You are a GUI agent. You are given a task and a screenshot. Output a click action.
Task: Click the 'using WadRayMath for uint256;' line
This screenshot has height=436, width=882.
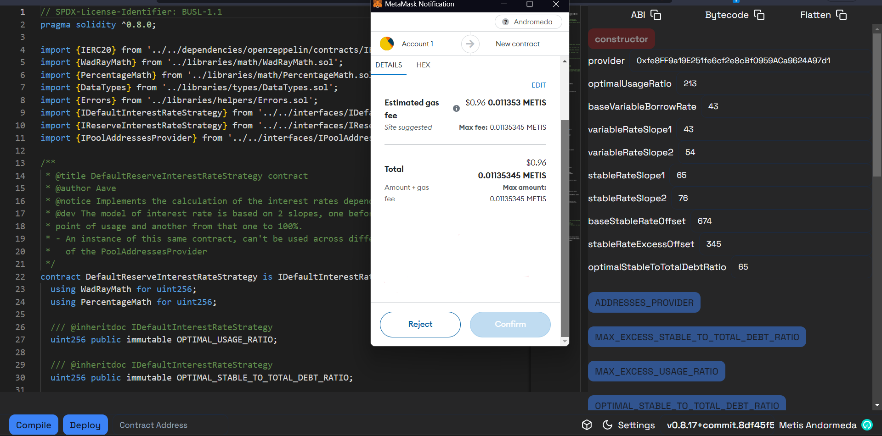123,289
